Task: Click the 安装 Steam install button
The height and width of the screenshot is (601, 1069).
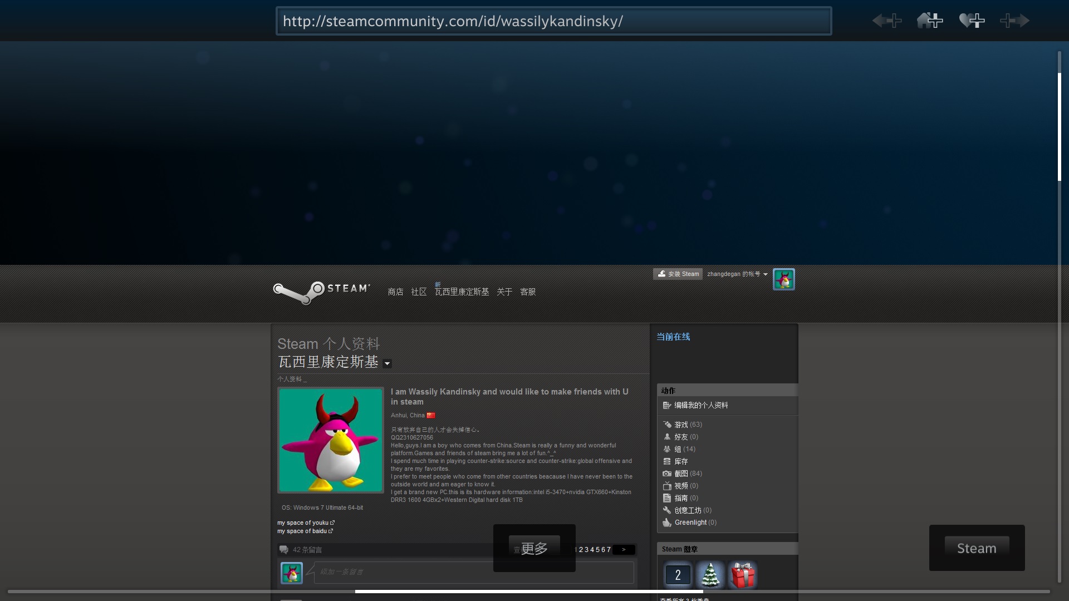Action: pos(678,274)
